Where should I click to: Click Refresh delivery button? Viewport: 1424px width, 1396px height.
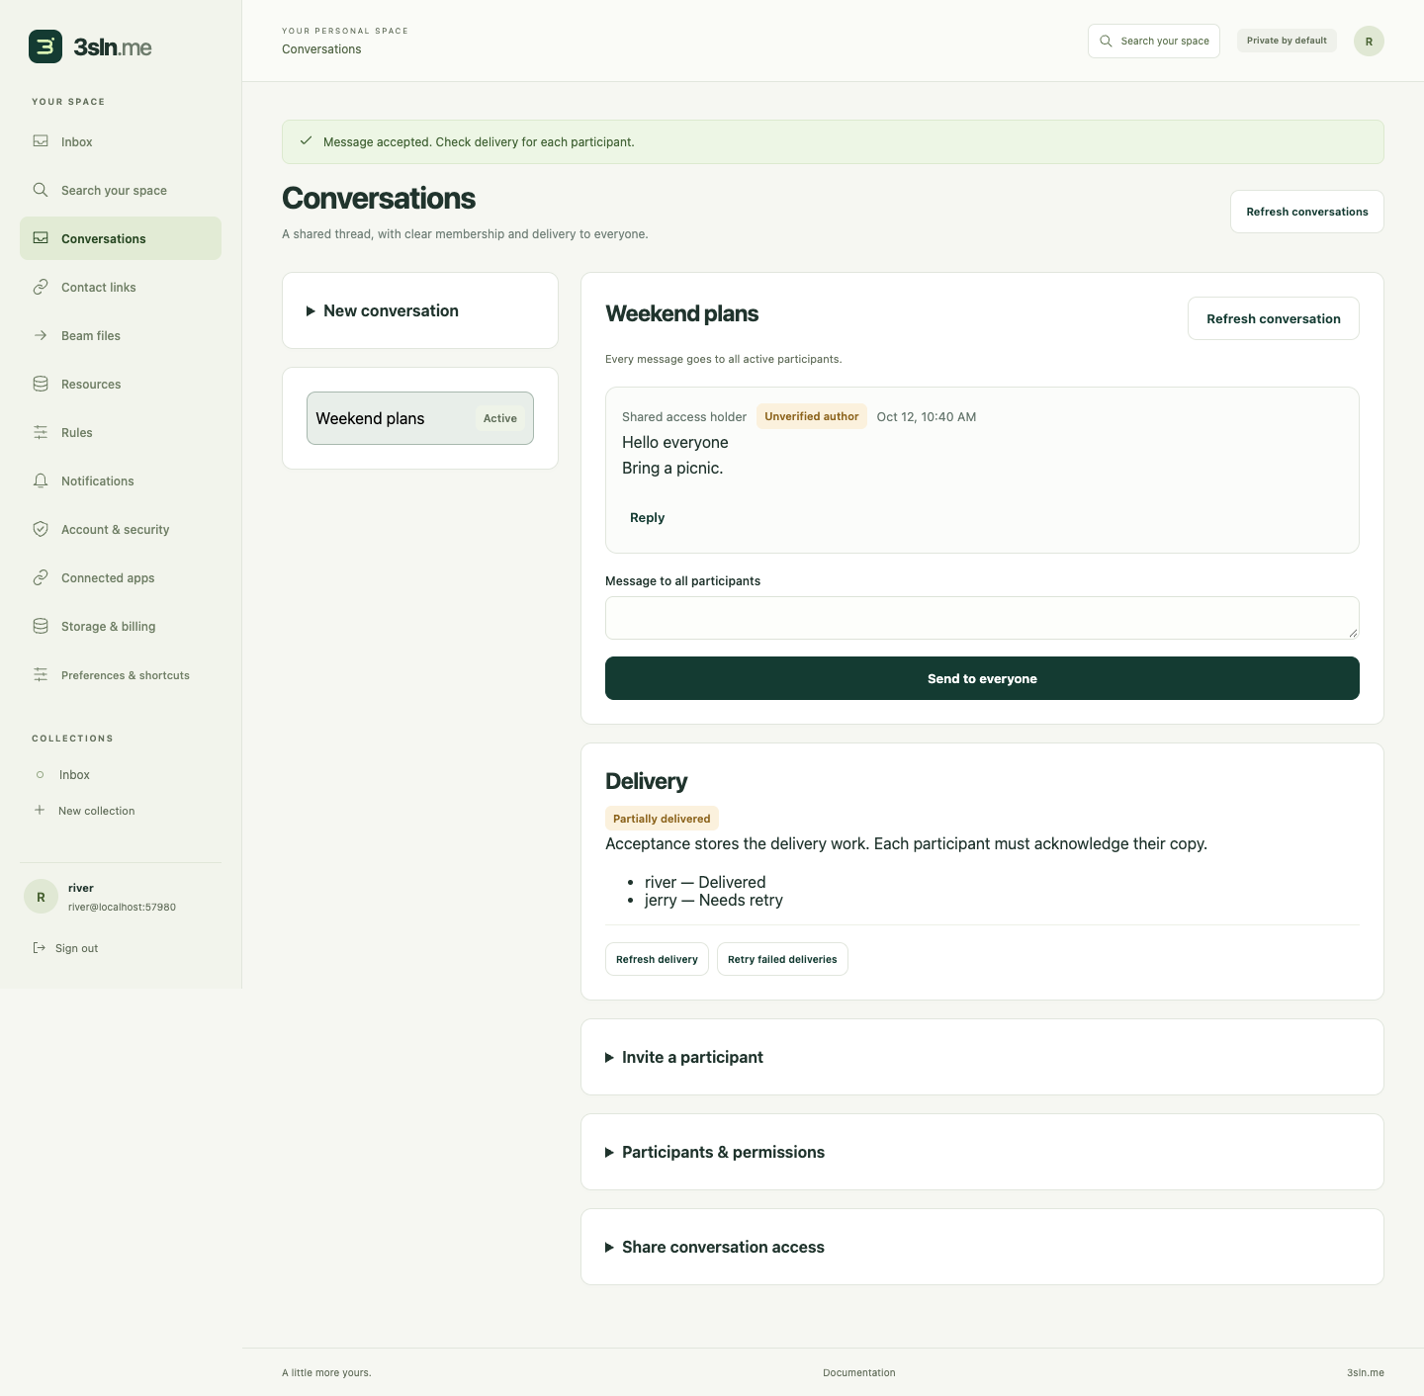657,959
